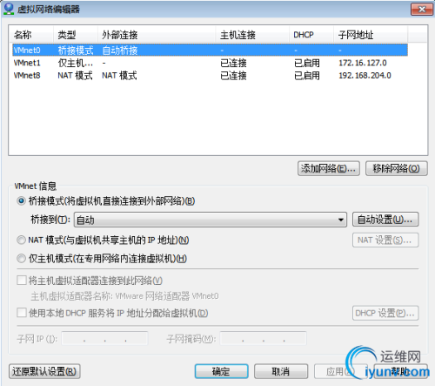The width and height of the screenshot is (435, 386).
Task: Select the VMnet1 network row
Action: (x=210, y=63)
